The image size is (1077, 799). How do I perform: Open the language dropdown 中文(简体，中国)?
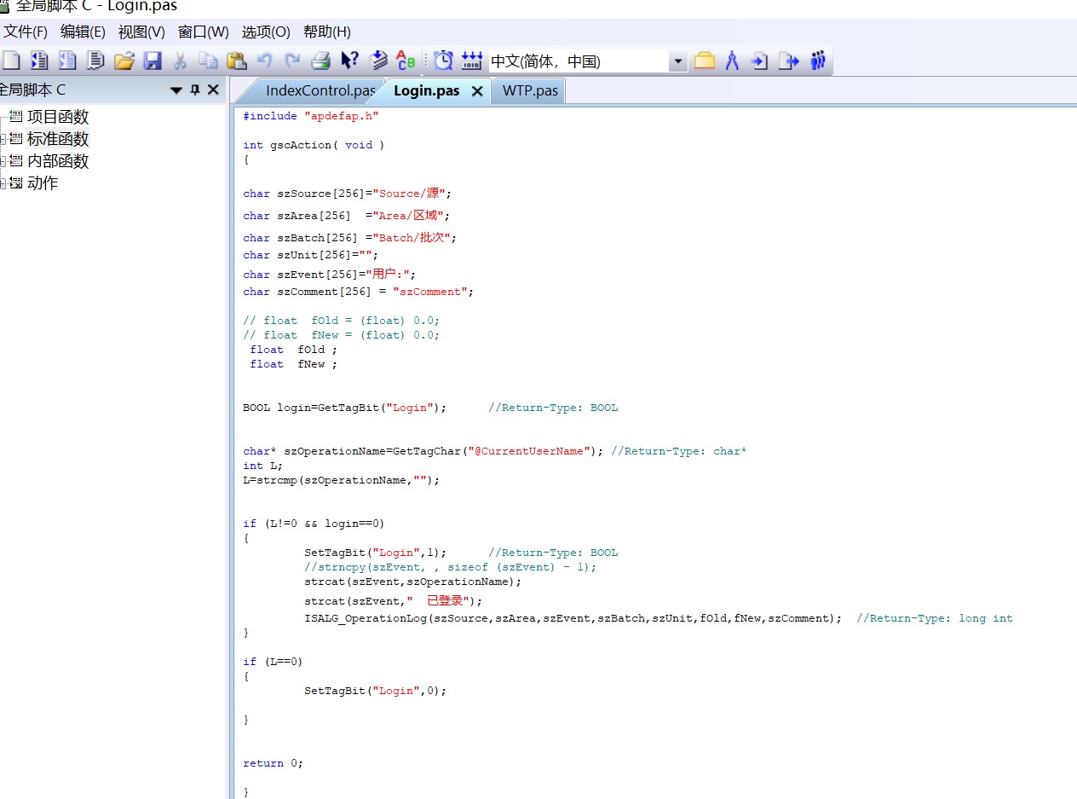(678, 61)
